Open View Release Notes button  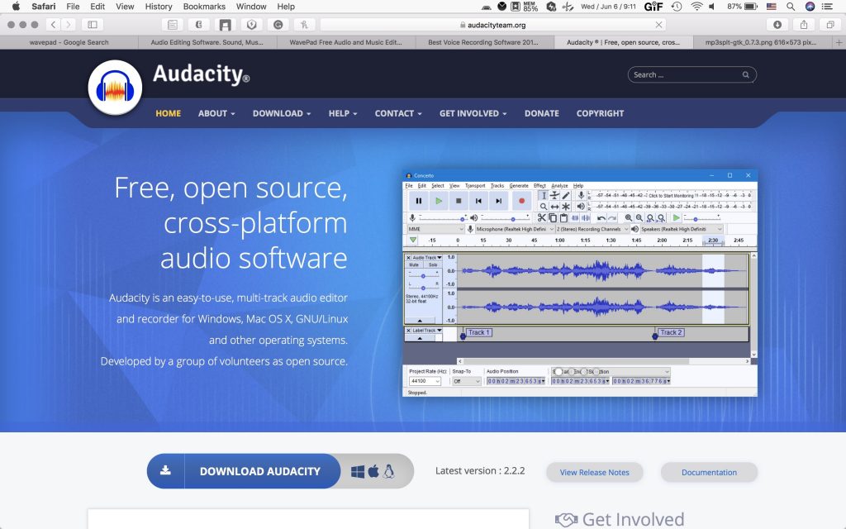coord(595,472)
